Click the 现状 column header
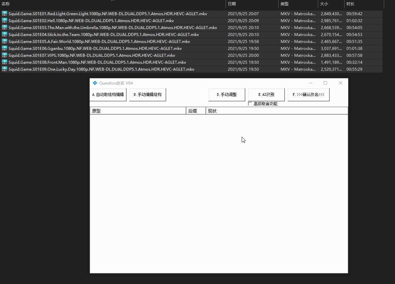 click(x=277, y=111)
